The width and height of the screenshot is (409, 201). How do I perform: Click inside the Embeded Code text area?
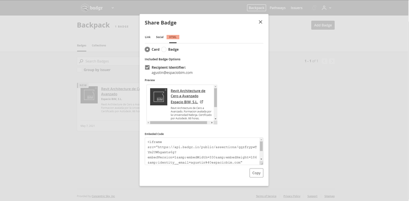202,151
